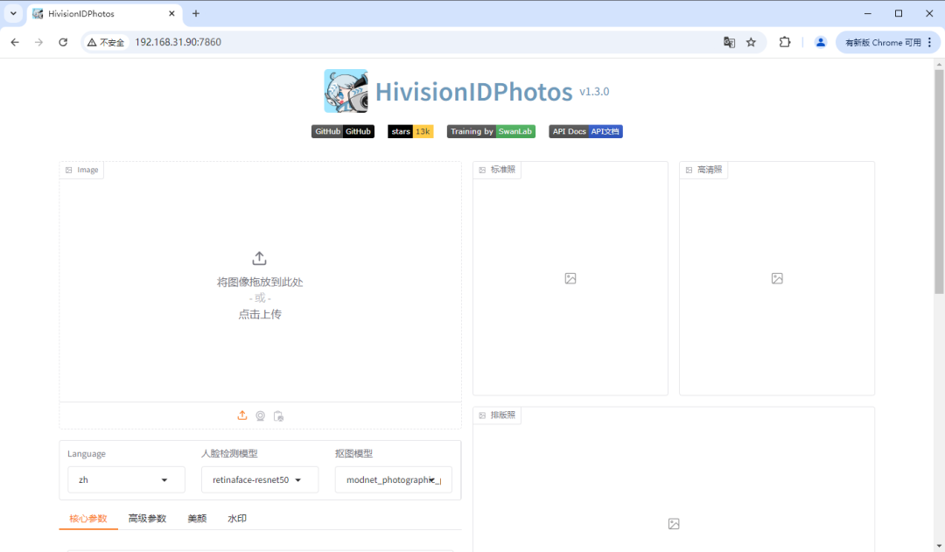Click the image placeholder in 排版照 panel
945x552 pixels.
pyautogui.click(x=674, y=524)
